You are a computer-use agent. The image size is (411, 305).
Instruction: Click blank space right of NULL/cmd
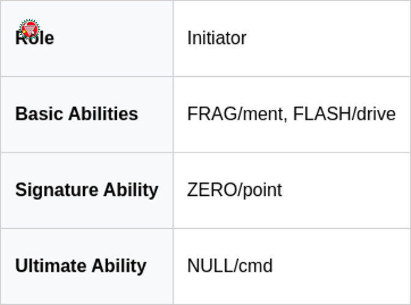click(x=342, y=266)
